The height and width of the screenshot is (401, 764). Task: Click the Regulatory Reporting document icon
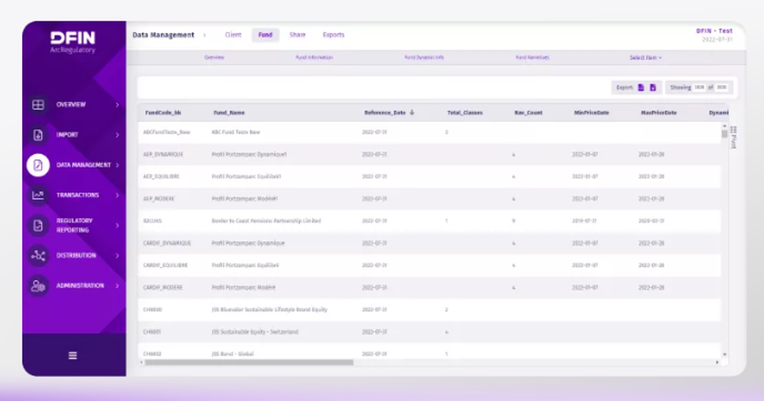pyautogui.click(x=38, y=225)
